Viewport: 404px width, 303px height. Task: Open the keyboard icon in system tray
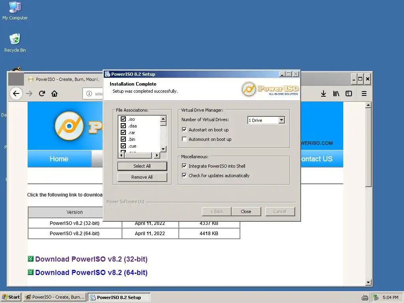tap(365, 297)
